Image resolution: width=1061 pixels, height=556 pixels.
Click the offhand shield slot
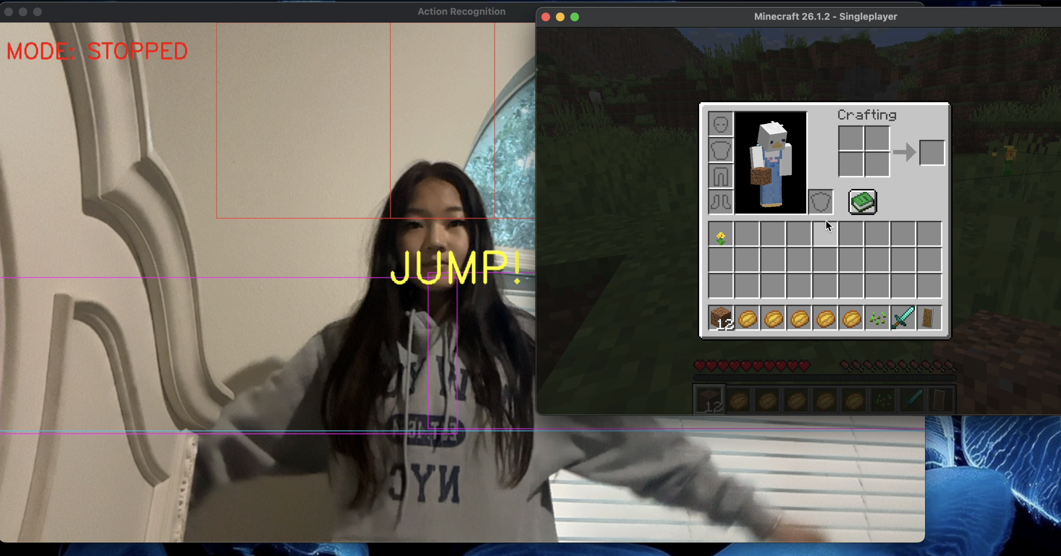pos(821,202)
